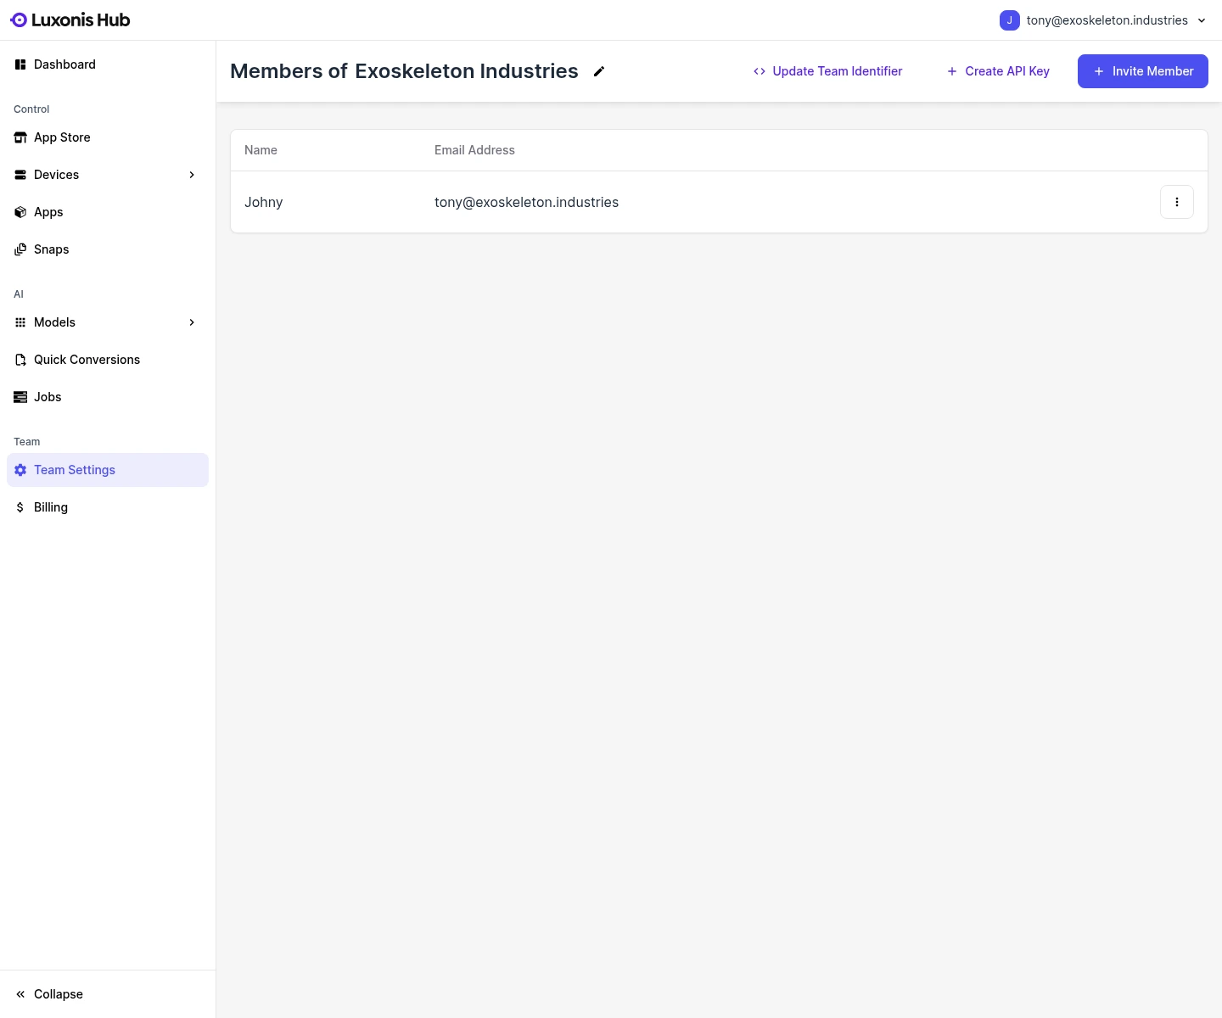This screenshot has height=1018, width=1222.
Task: Select the App Store icon
Action: pyautogui.click(x=20, y=137)
